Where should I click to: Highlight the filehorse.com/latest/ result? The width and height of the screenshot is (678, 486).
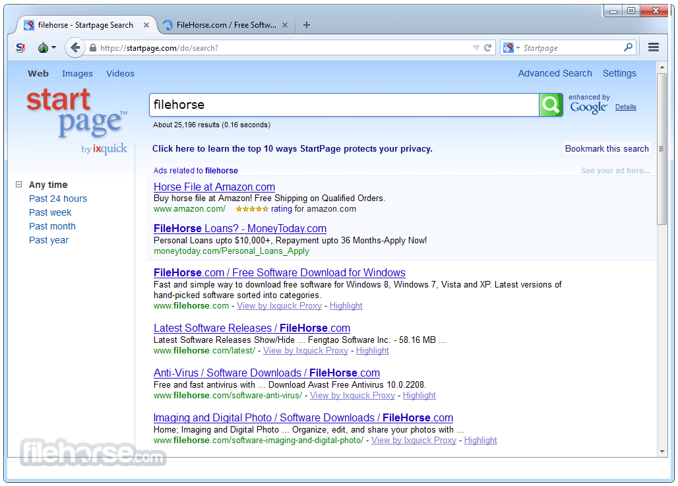pyautogui.click(x=372, y=351)
